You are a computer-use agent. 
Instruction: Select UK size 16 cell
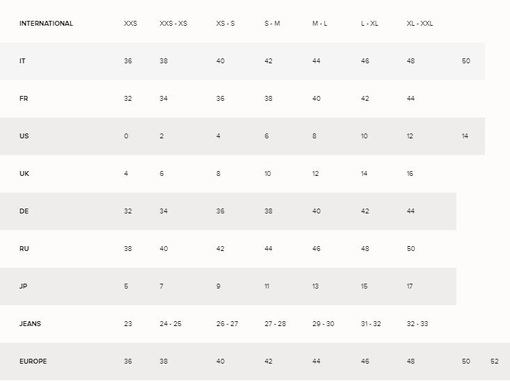[410, 174]
